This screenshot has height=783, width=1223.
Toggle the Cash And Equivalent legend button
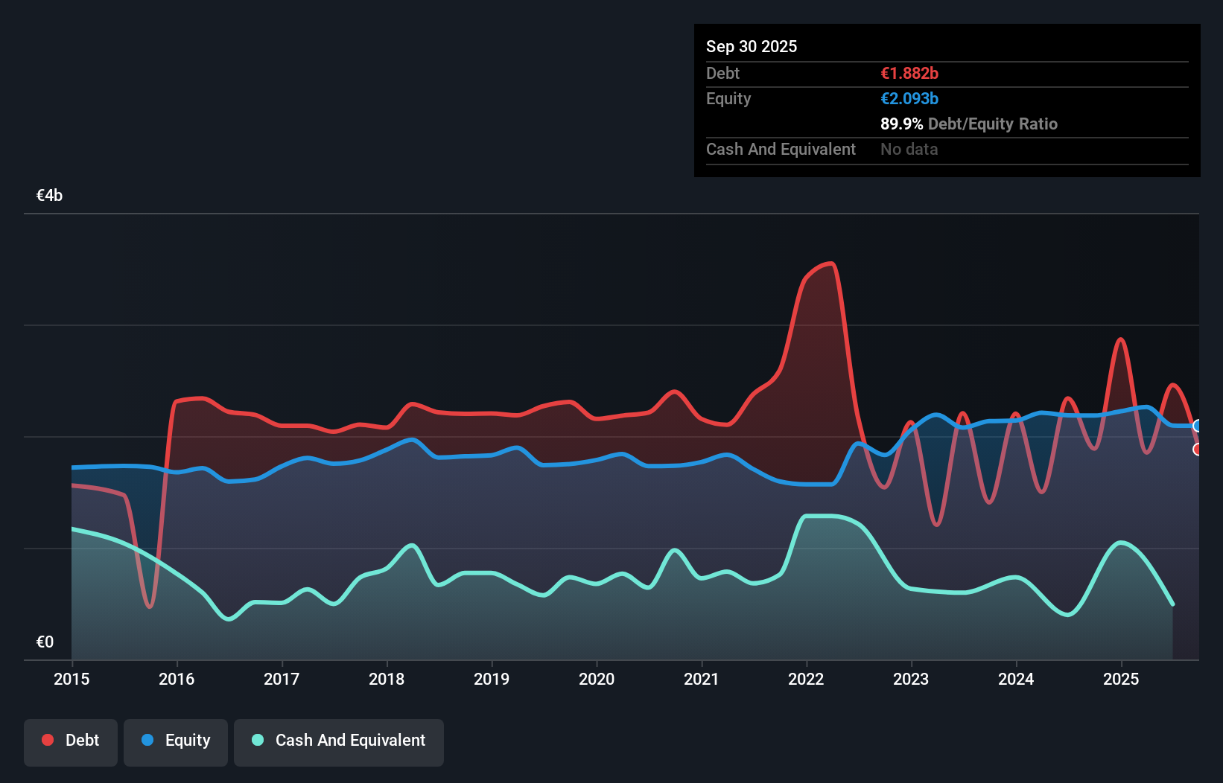[339, 742]
